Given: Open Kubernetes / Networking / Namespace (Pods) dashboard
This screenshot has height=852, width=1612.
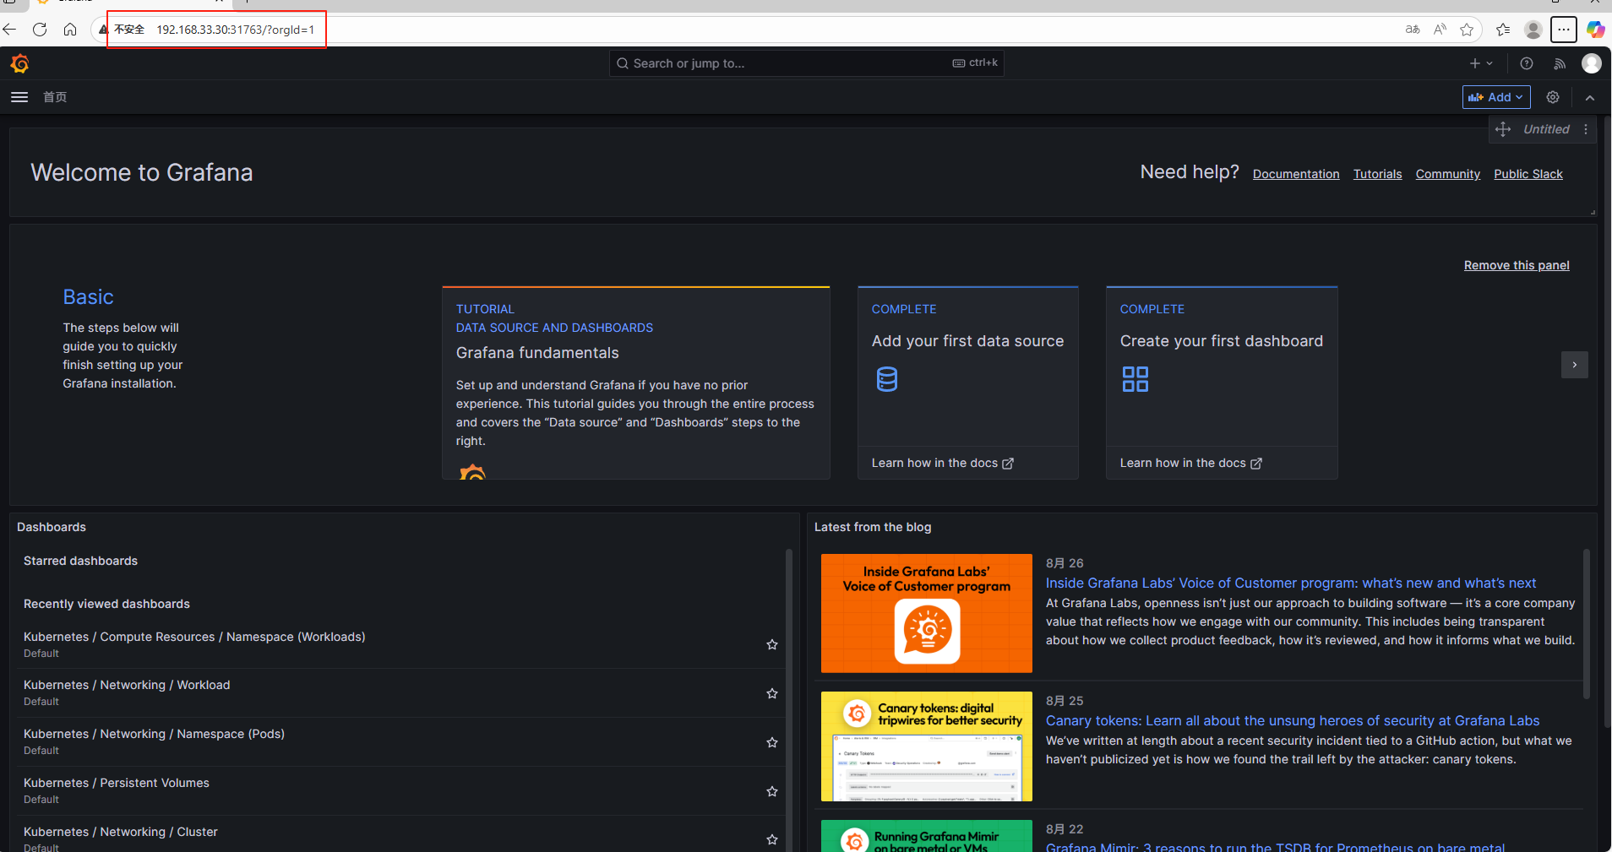Looking at the screenshot, I should (x=154, y=734).
